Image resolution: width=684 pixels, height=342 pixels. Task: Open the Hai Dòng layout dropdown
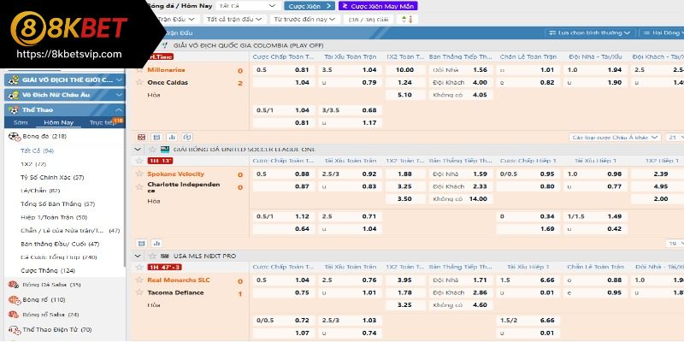pyautogui.click(x=661, y=32)
